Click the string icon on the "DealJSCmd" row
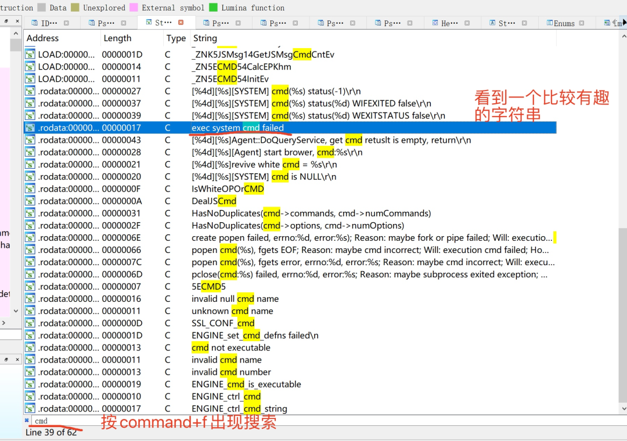 point(30,201)
